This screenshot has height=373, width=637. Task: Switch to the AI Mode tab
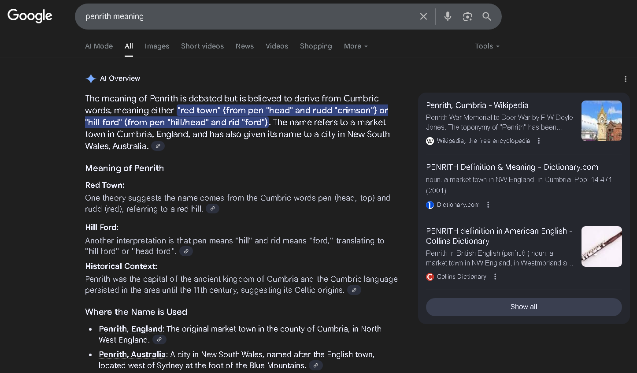point(99,46)
